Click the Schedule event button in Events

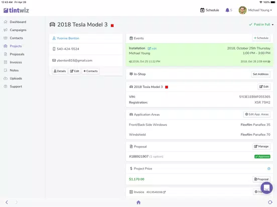pos(261,38)
